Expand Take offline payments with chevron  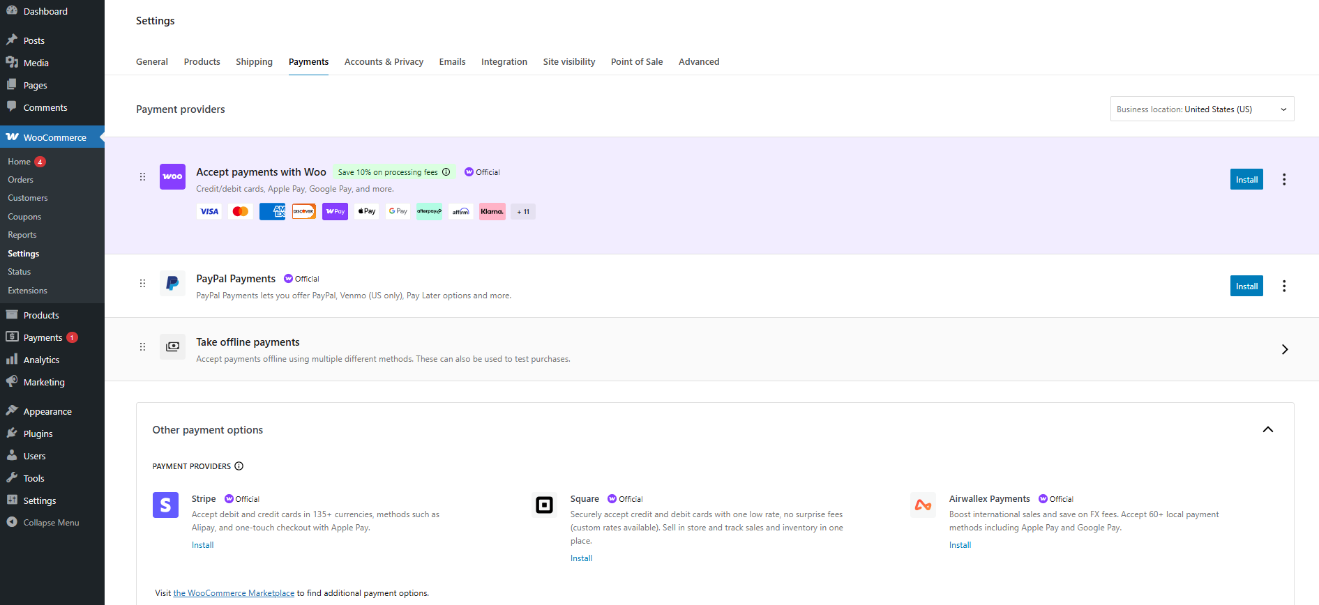pyautogui.click(x=1284, y=349)
